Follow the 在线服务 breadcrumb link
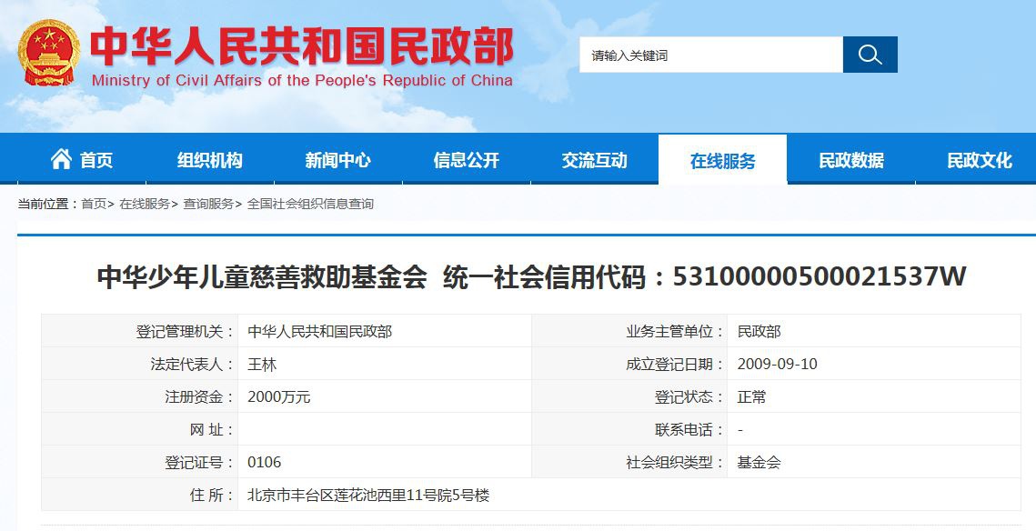Image resolution: width=1036 pixels, height=531 pixels. click(x=145, y=204)
